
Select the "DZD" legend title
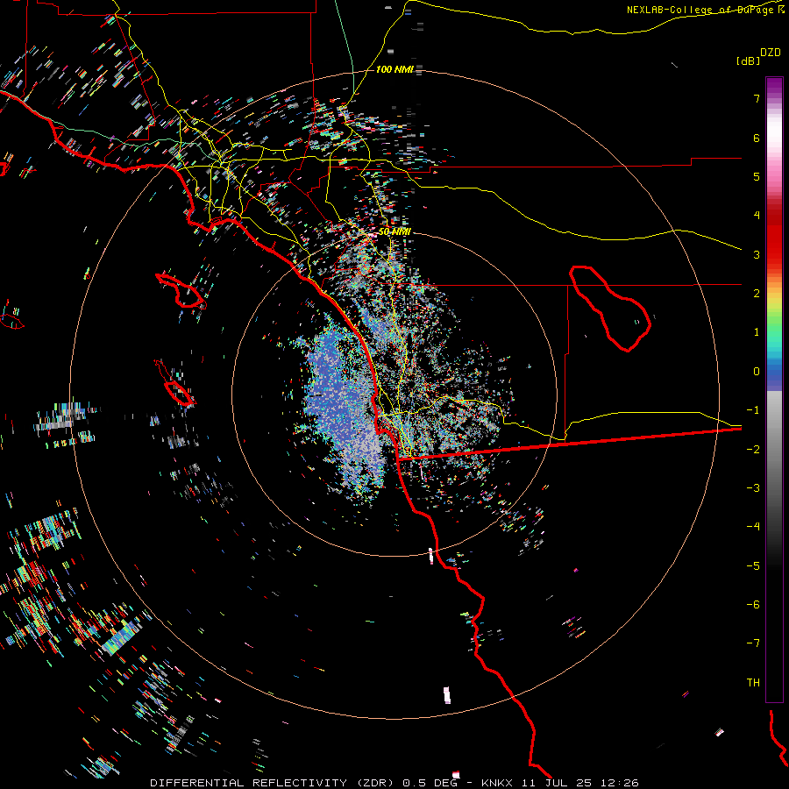click(x=771, y=53)
